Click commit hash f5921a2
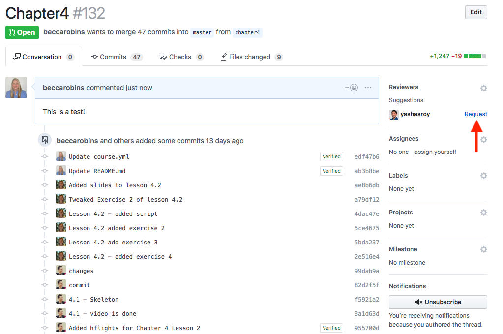The height and width of the screenshot is (334, 503). (367, 300)
